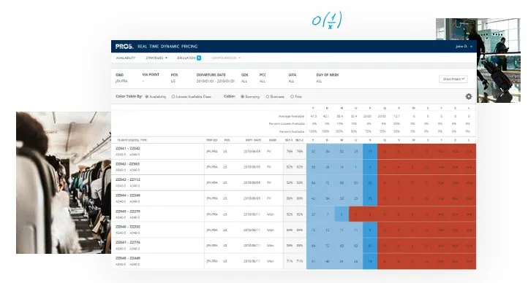
Task: Open flight ZZ045 - ZZ270 row
Action: pos(294,214)
